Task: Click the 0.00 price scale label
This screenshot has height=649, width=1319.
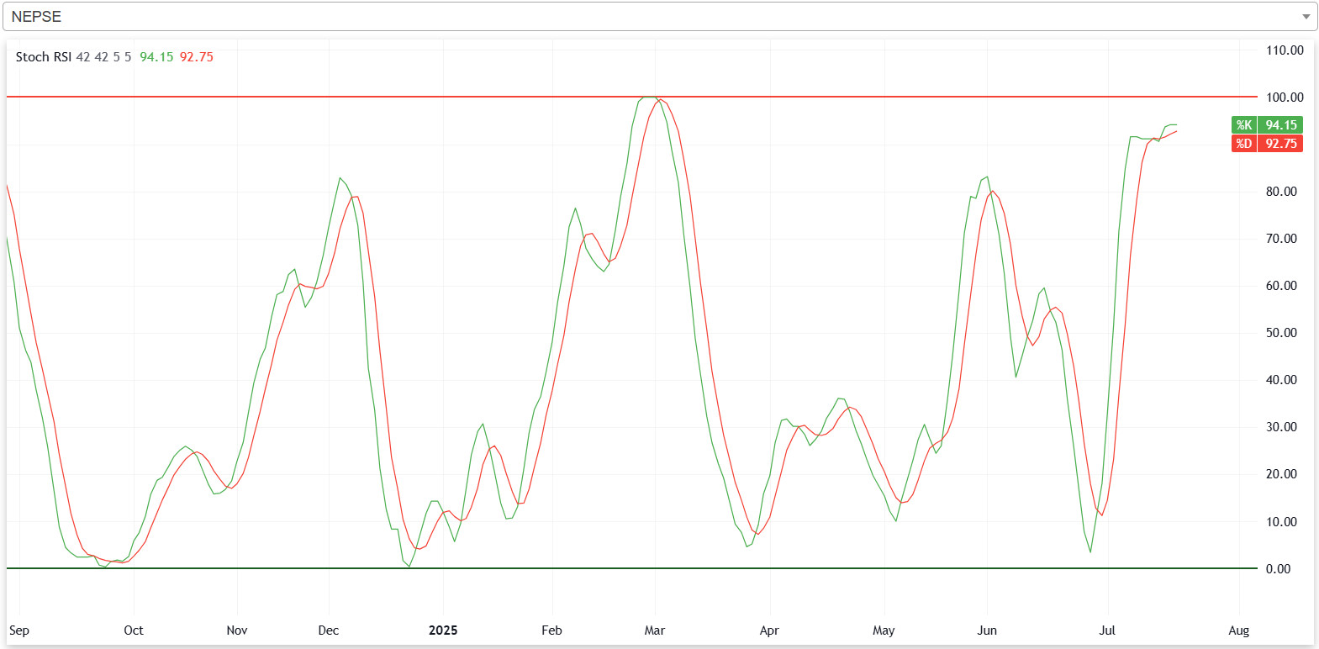Action: [1278, 569]
